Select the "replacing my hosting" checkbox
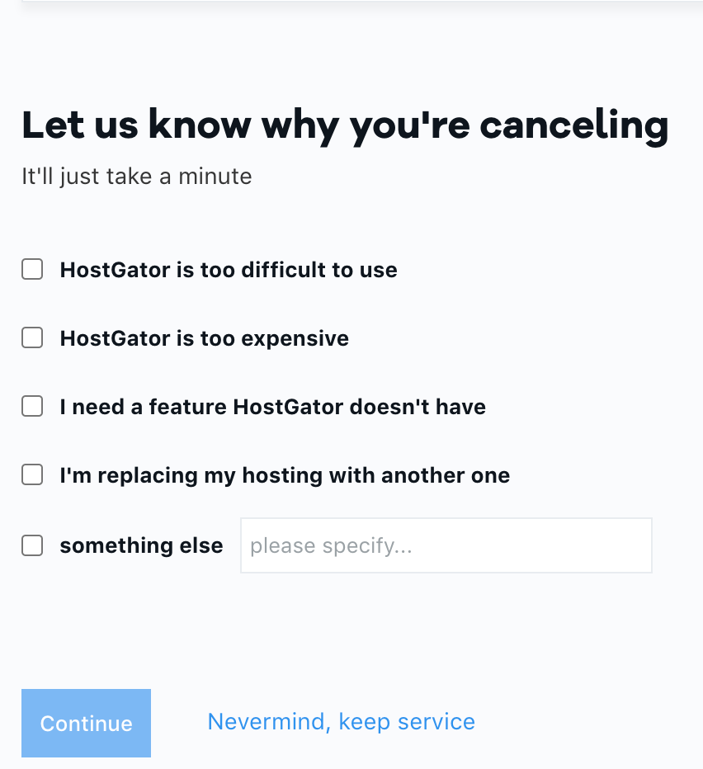703x769 pixels. 32,475
